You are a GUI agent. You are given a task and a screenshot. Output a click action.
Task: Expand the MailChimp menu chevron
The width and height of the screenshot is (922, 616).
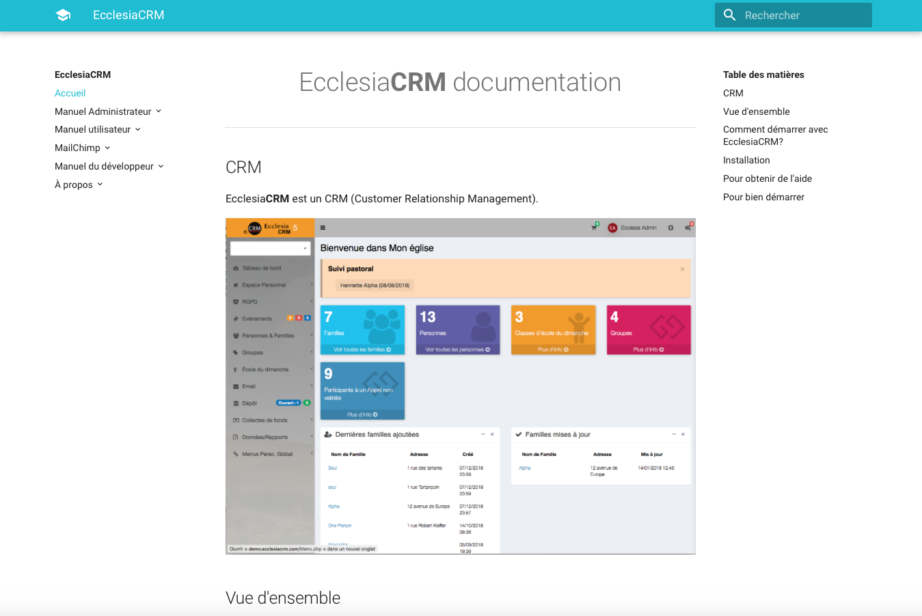coord(107,148)
